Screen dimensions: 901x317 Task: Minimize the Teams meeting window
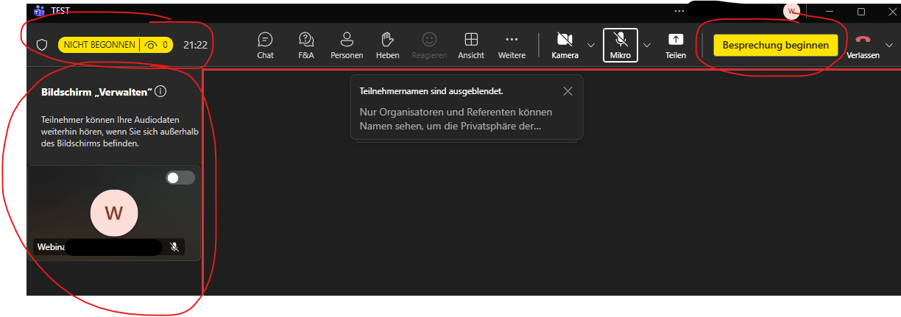[828, 11]
